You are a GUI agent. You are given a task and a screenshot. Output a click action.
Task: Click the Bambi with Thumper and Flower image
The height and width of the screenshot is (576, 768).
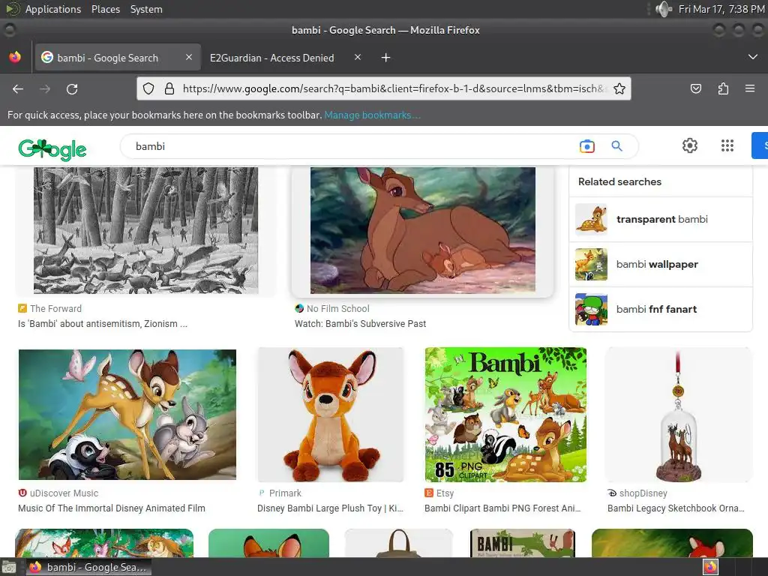127,414
